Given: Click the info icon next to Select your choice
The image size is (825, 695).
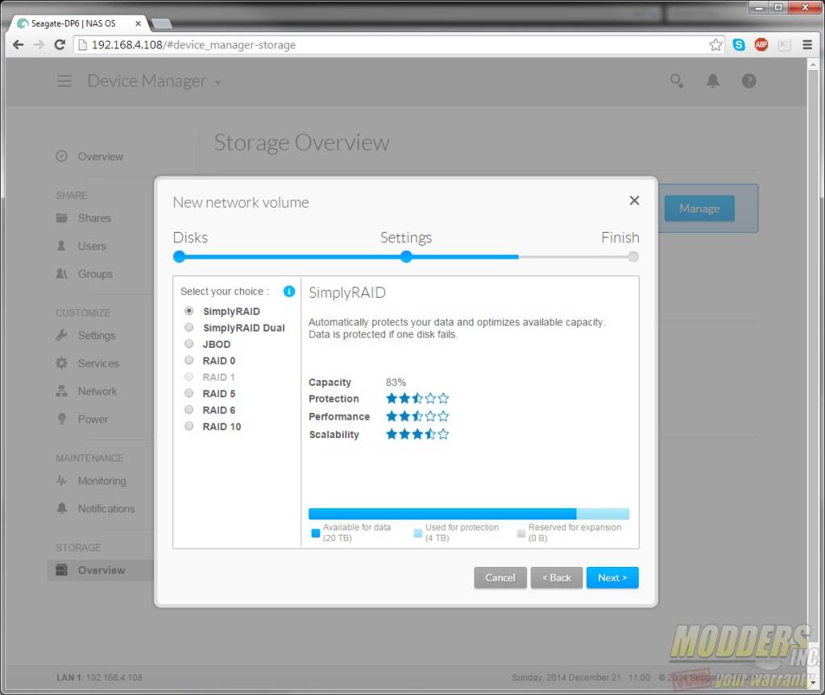Looking at the screenshot, I should pos(289,292).
